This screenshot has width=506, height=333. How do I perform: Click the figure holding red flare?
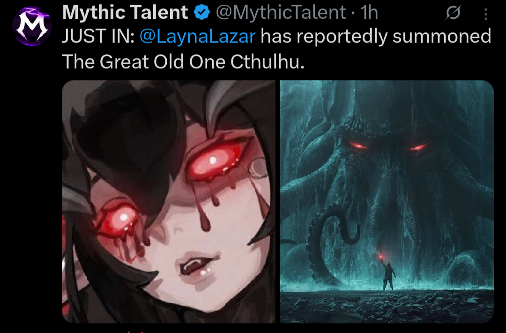tap(388, 274)
